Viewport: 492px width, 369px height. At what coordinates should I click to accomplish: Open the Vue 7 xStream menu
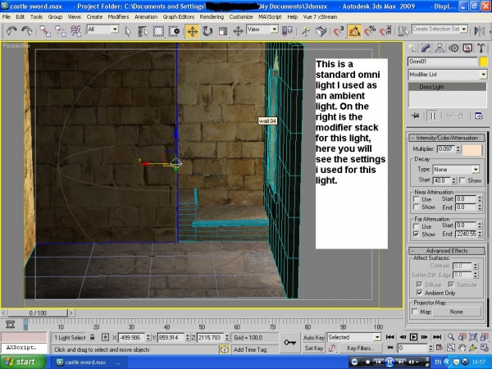pos(320,17)
